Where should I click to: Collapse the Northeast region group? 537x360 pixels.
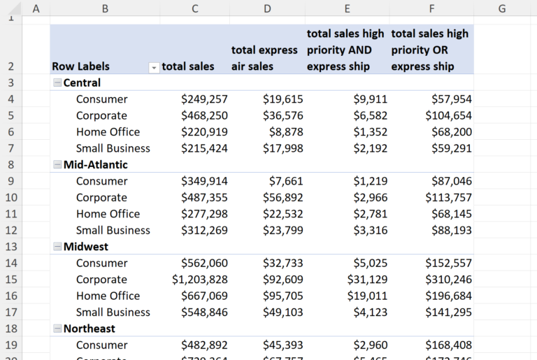click(57, 329)
